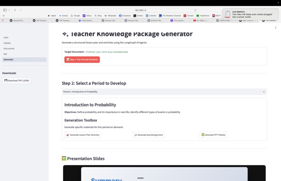Open the Twitter bookmark

[x=138, y=16]
